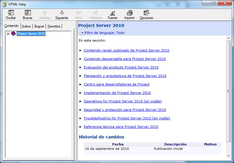This screenshot has height=163, width=234.
Task: Click the Historial de cambios heading
Action: point(102,137)
